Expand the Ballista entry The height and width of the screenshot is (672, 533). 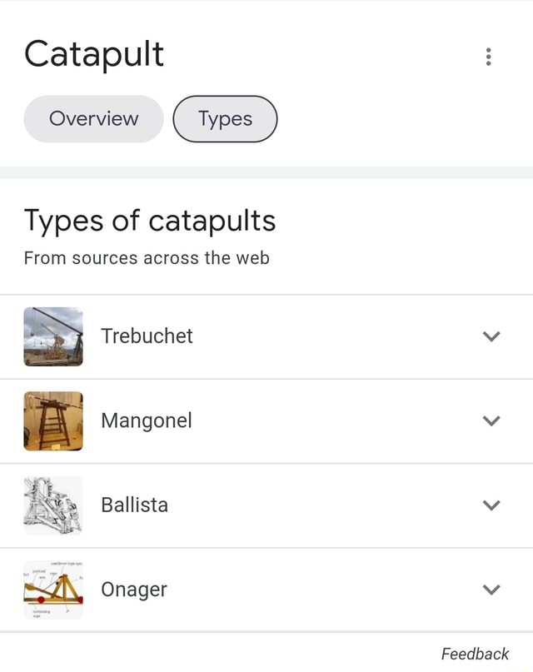(491, 505)
